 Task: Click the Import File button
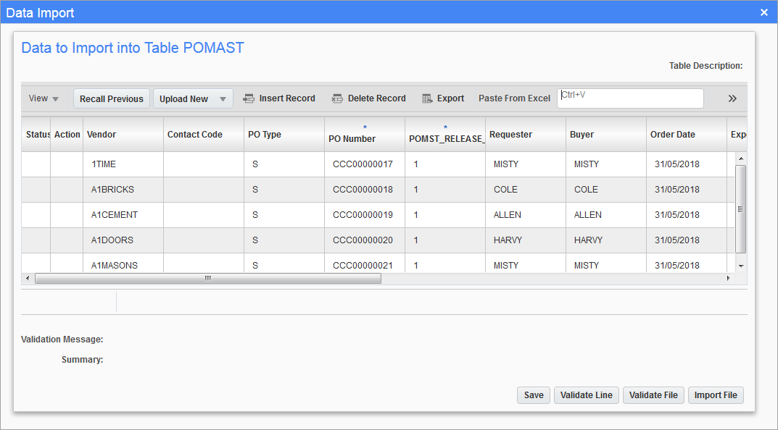pyautogui.click(x=716, y=395)
